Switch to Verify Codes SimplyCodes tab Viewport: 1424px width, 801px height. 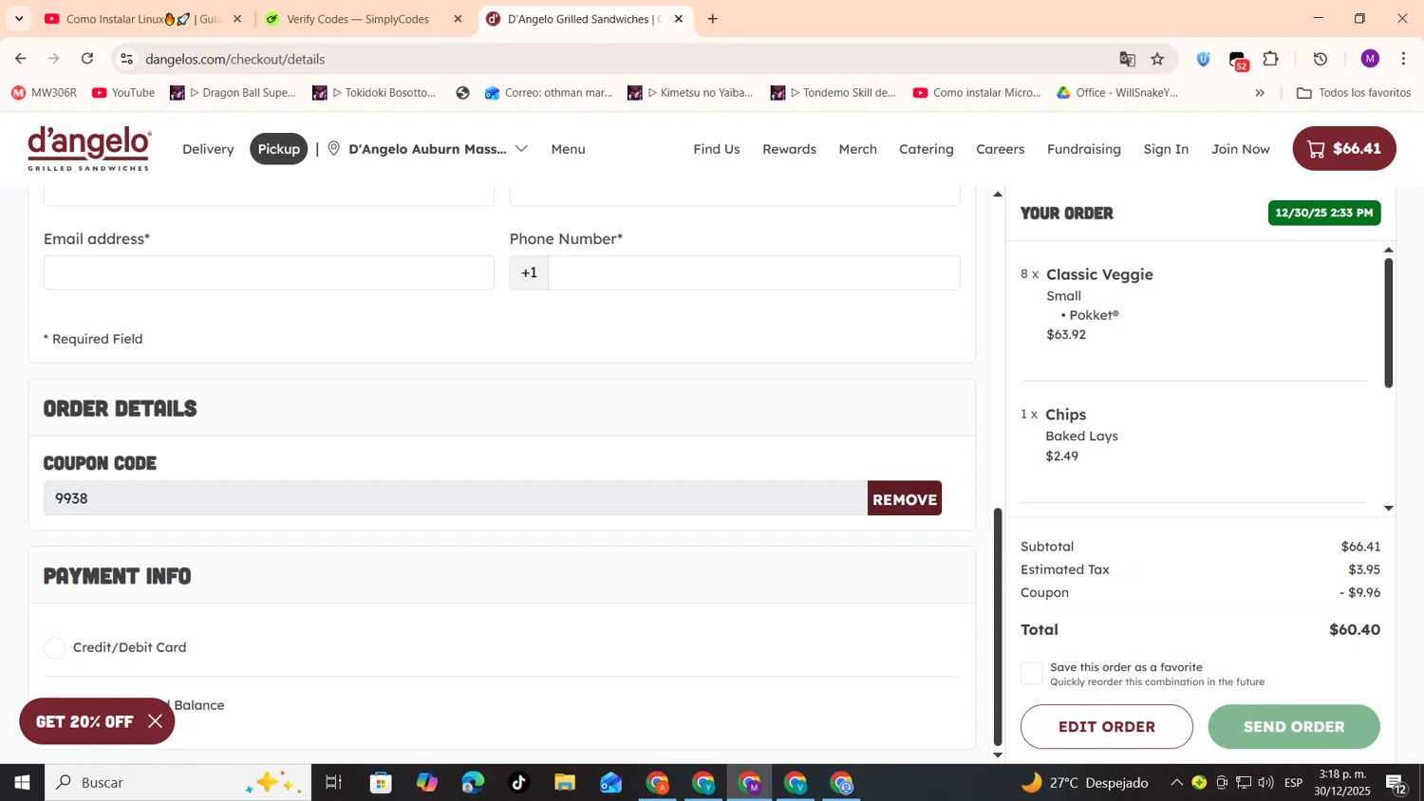pos(365,19)
